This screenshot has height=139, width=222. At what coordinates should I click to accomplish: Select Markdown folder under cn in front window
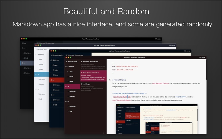(72, 106)
